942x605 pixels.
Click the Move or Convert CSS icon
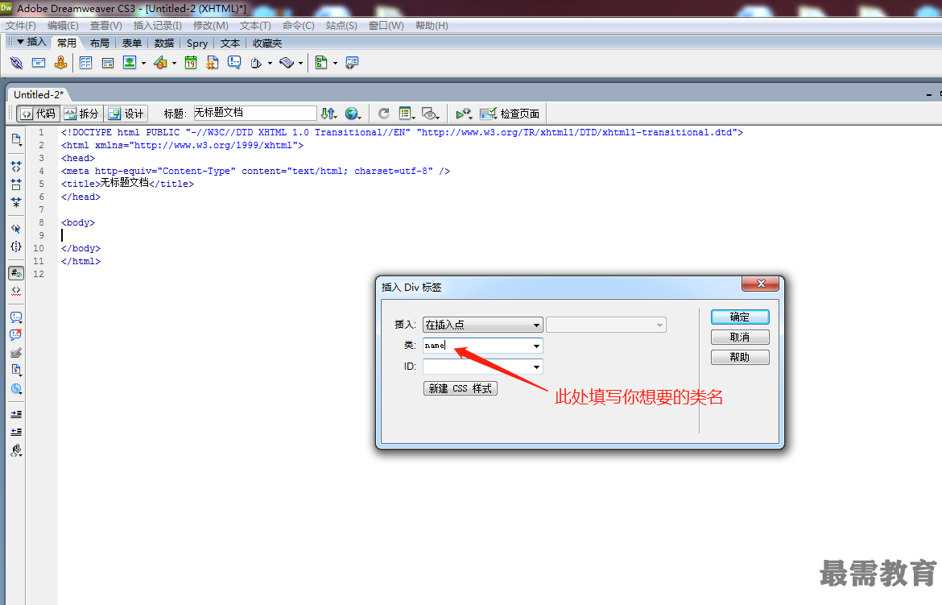click(x=16, y=388)
